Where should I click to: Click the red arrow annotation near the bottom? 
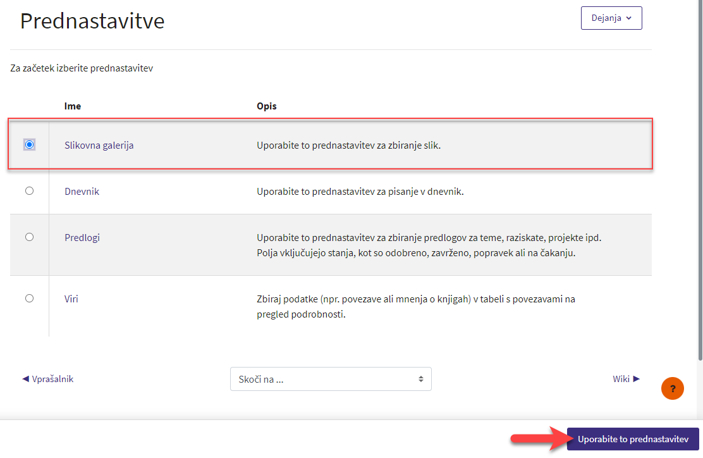click(x=537, y=439)
